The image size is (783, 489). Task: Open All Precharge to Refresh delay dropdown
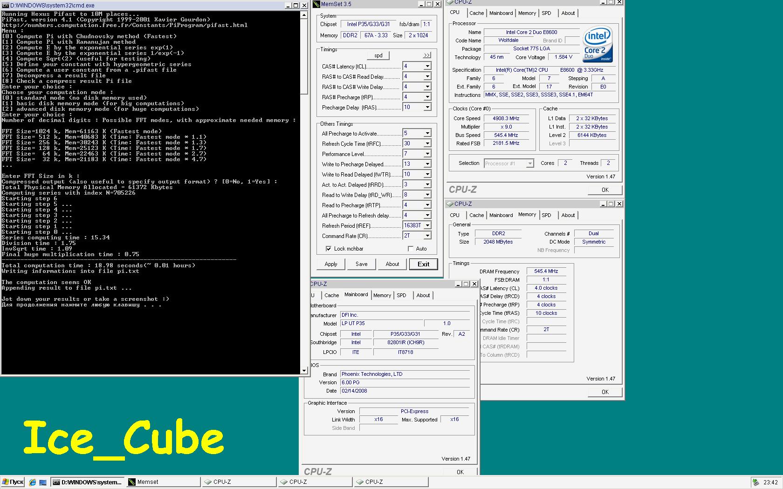(x=427, y=215)
